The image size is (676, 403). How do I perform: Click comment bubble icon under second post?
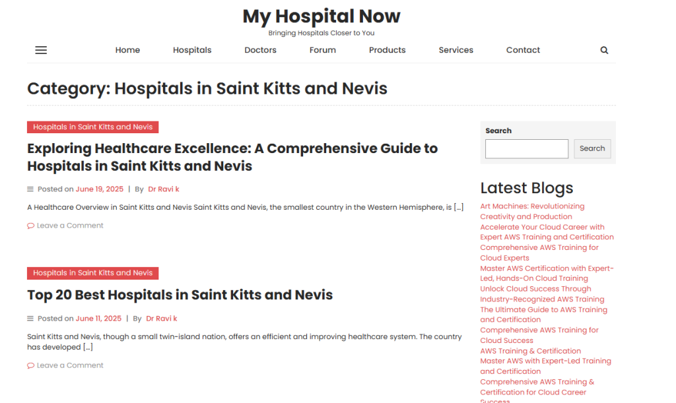coord(30,365)
